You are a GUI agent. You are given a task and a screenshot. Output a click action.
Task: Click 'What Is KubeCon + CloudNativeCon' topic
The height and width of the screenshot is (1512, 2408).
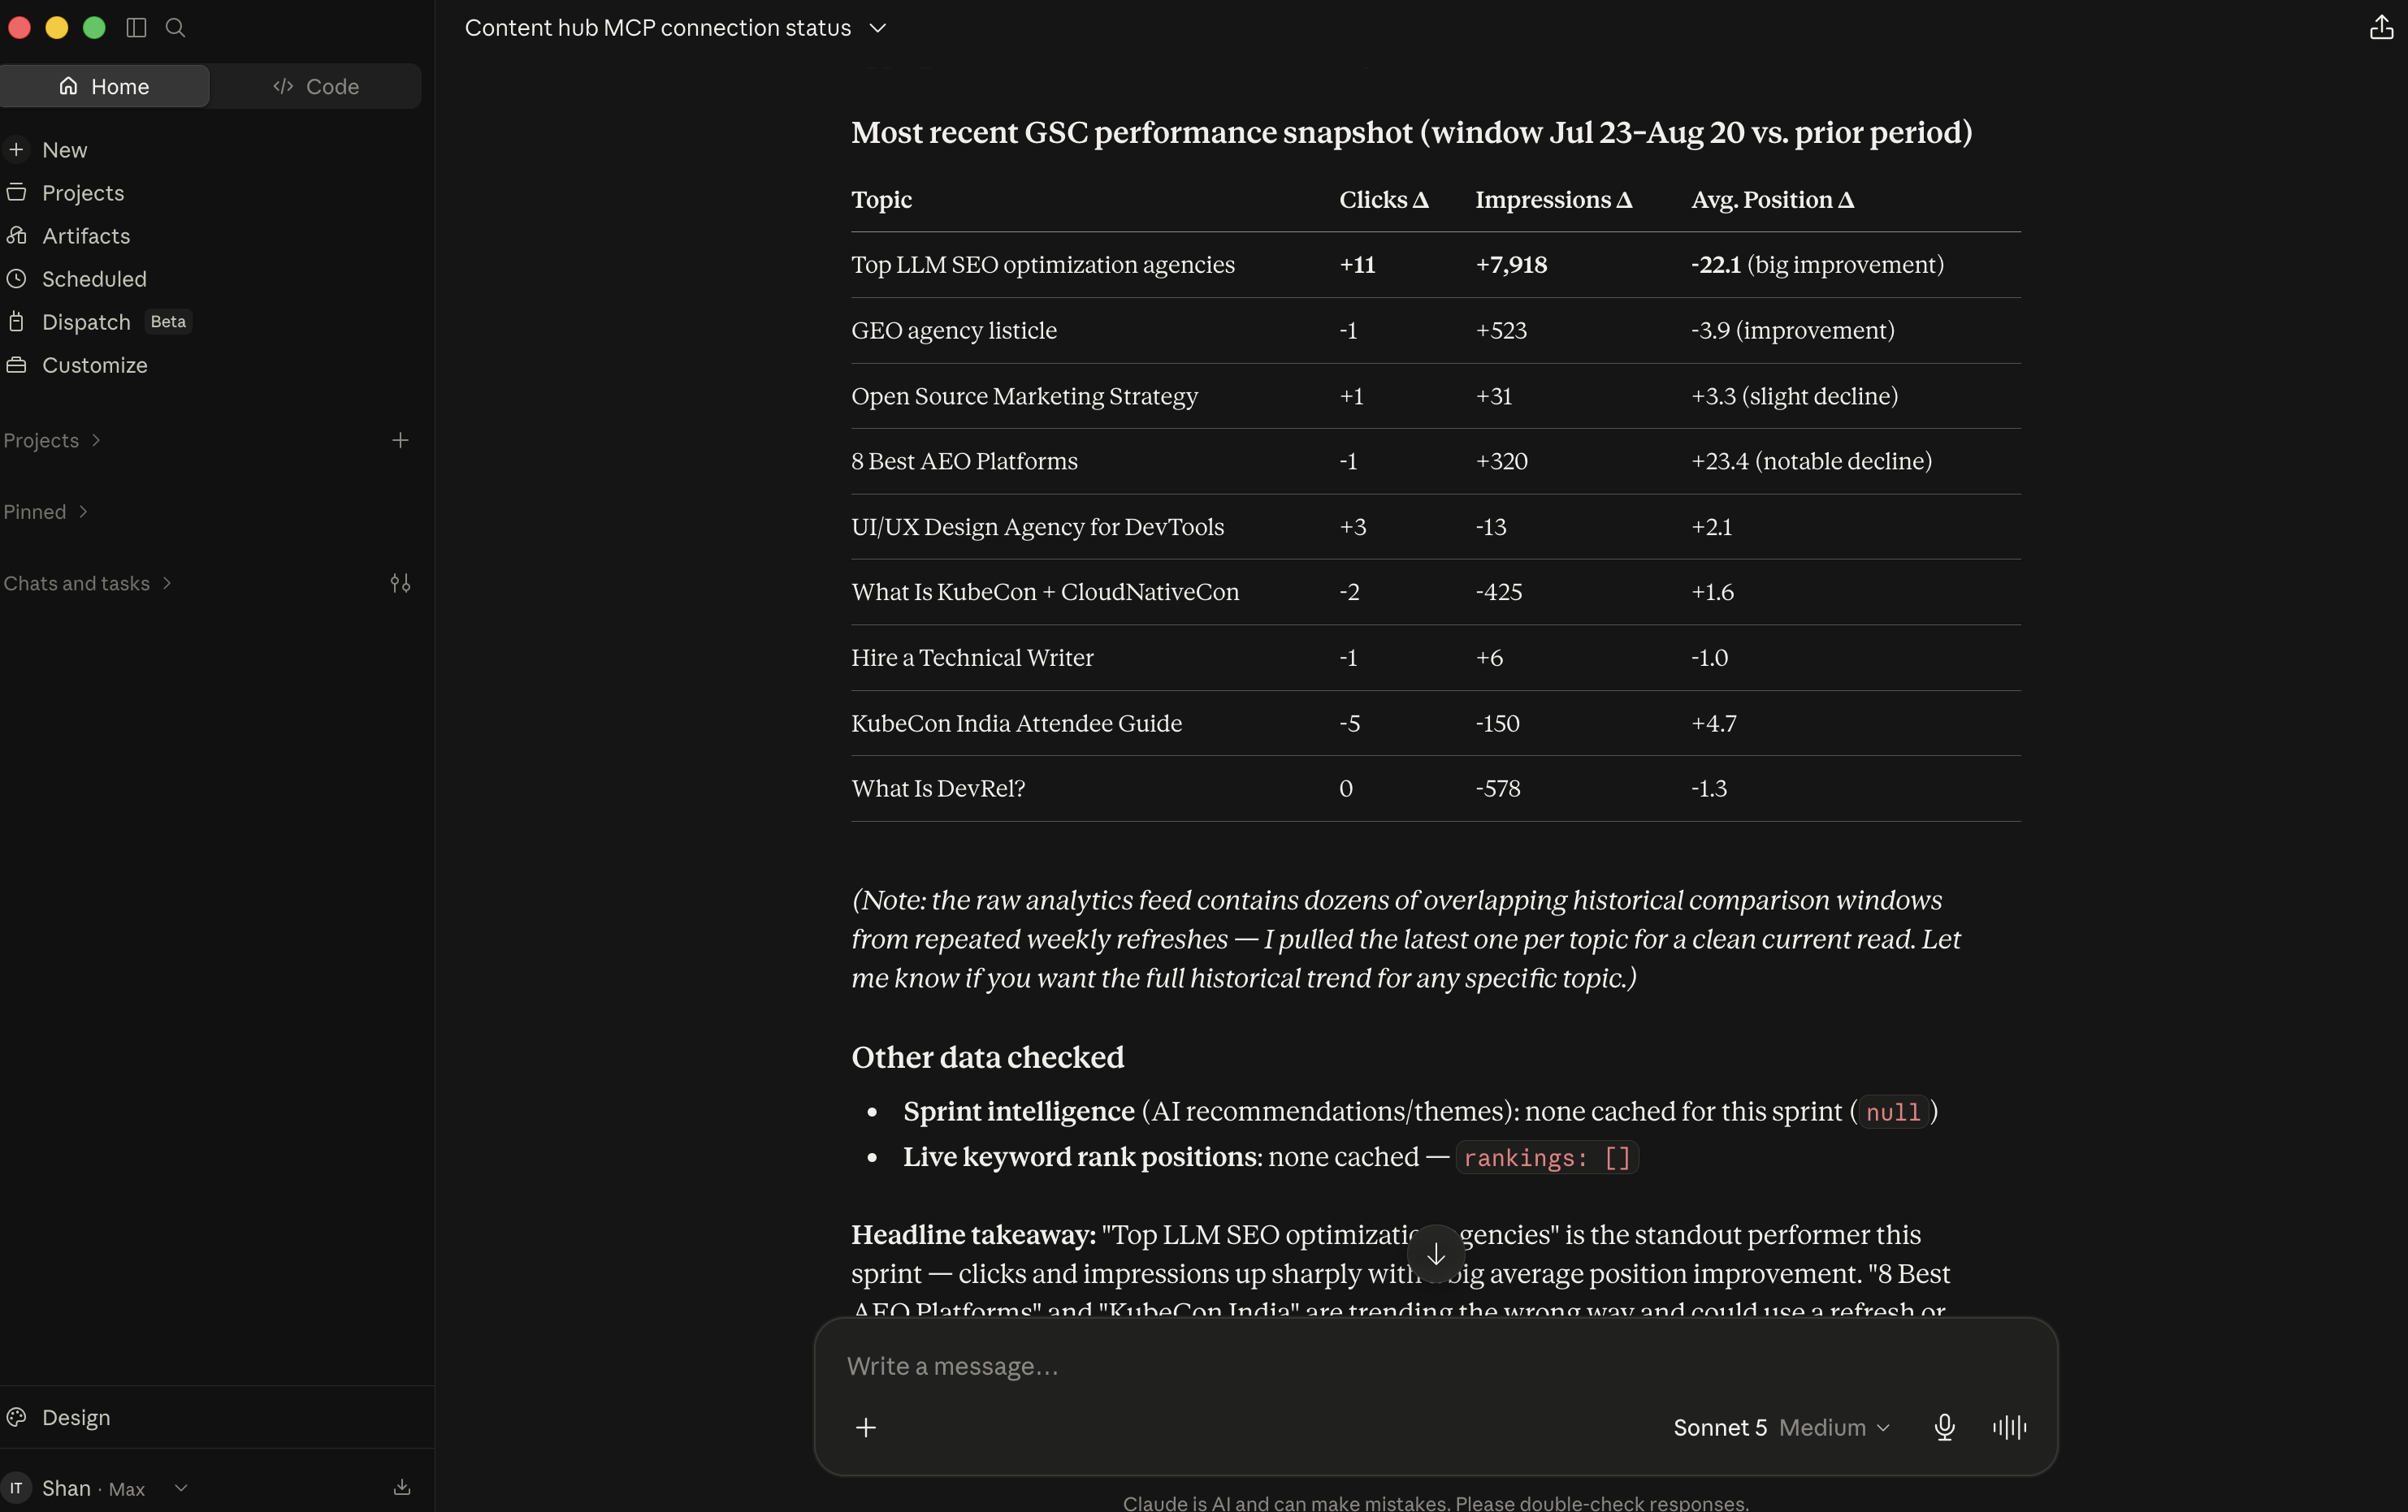1045,593
